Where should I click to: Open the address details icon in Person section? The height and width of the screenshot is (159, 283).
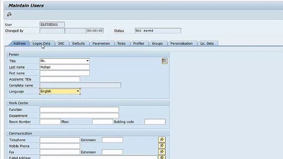[x=164, y=61]
